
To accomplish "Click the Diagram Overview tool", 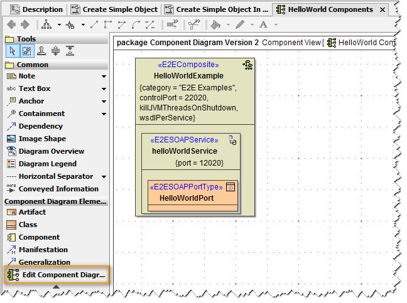I will pyautogui.click(x=50, y=151).
